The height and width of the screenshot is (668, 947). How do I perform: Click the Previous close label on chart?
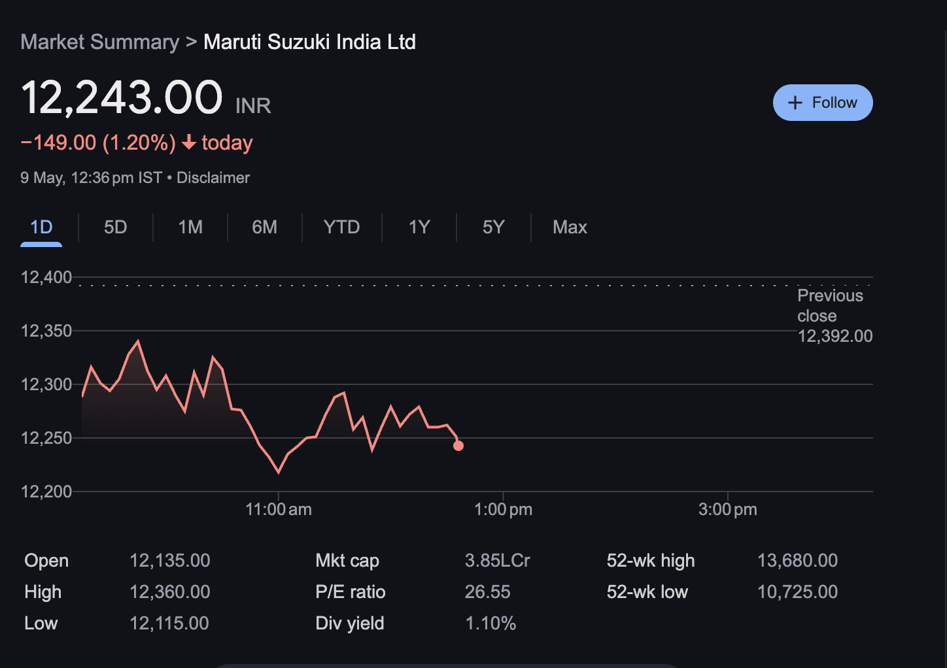pos(830,306)
